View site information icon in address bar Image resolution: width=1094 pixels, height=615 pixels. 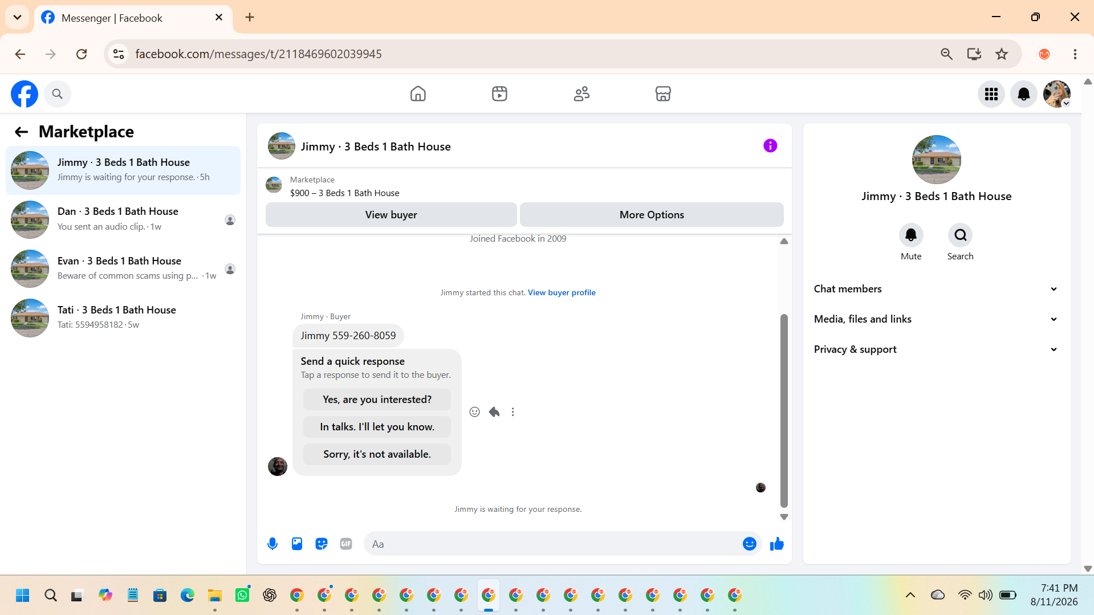tap(119, 54)
